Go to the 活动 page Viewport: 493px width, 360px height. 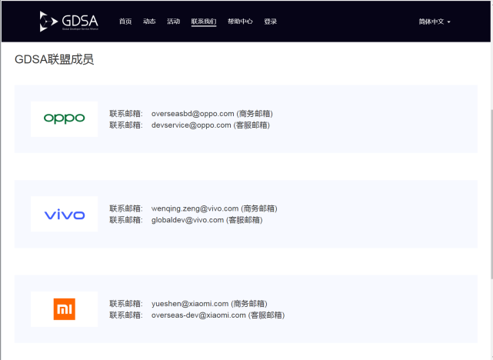(x=173, y=22)
